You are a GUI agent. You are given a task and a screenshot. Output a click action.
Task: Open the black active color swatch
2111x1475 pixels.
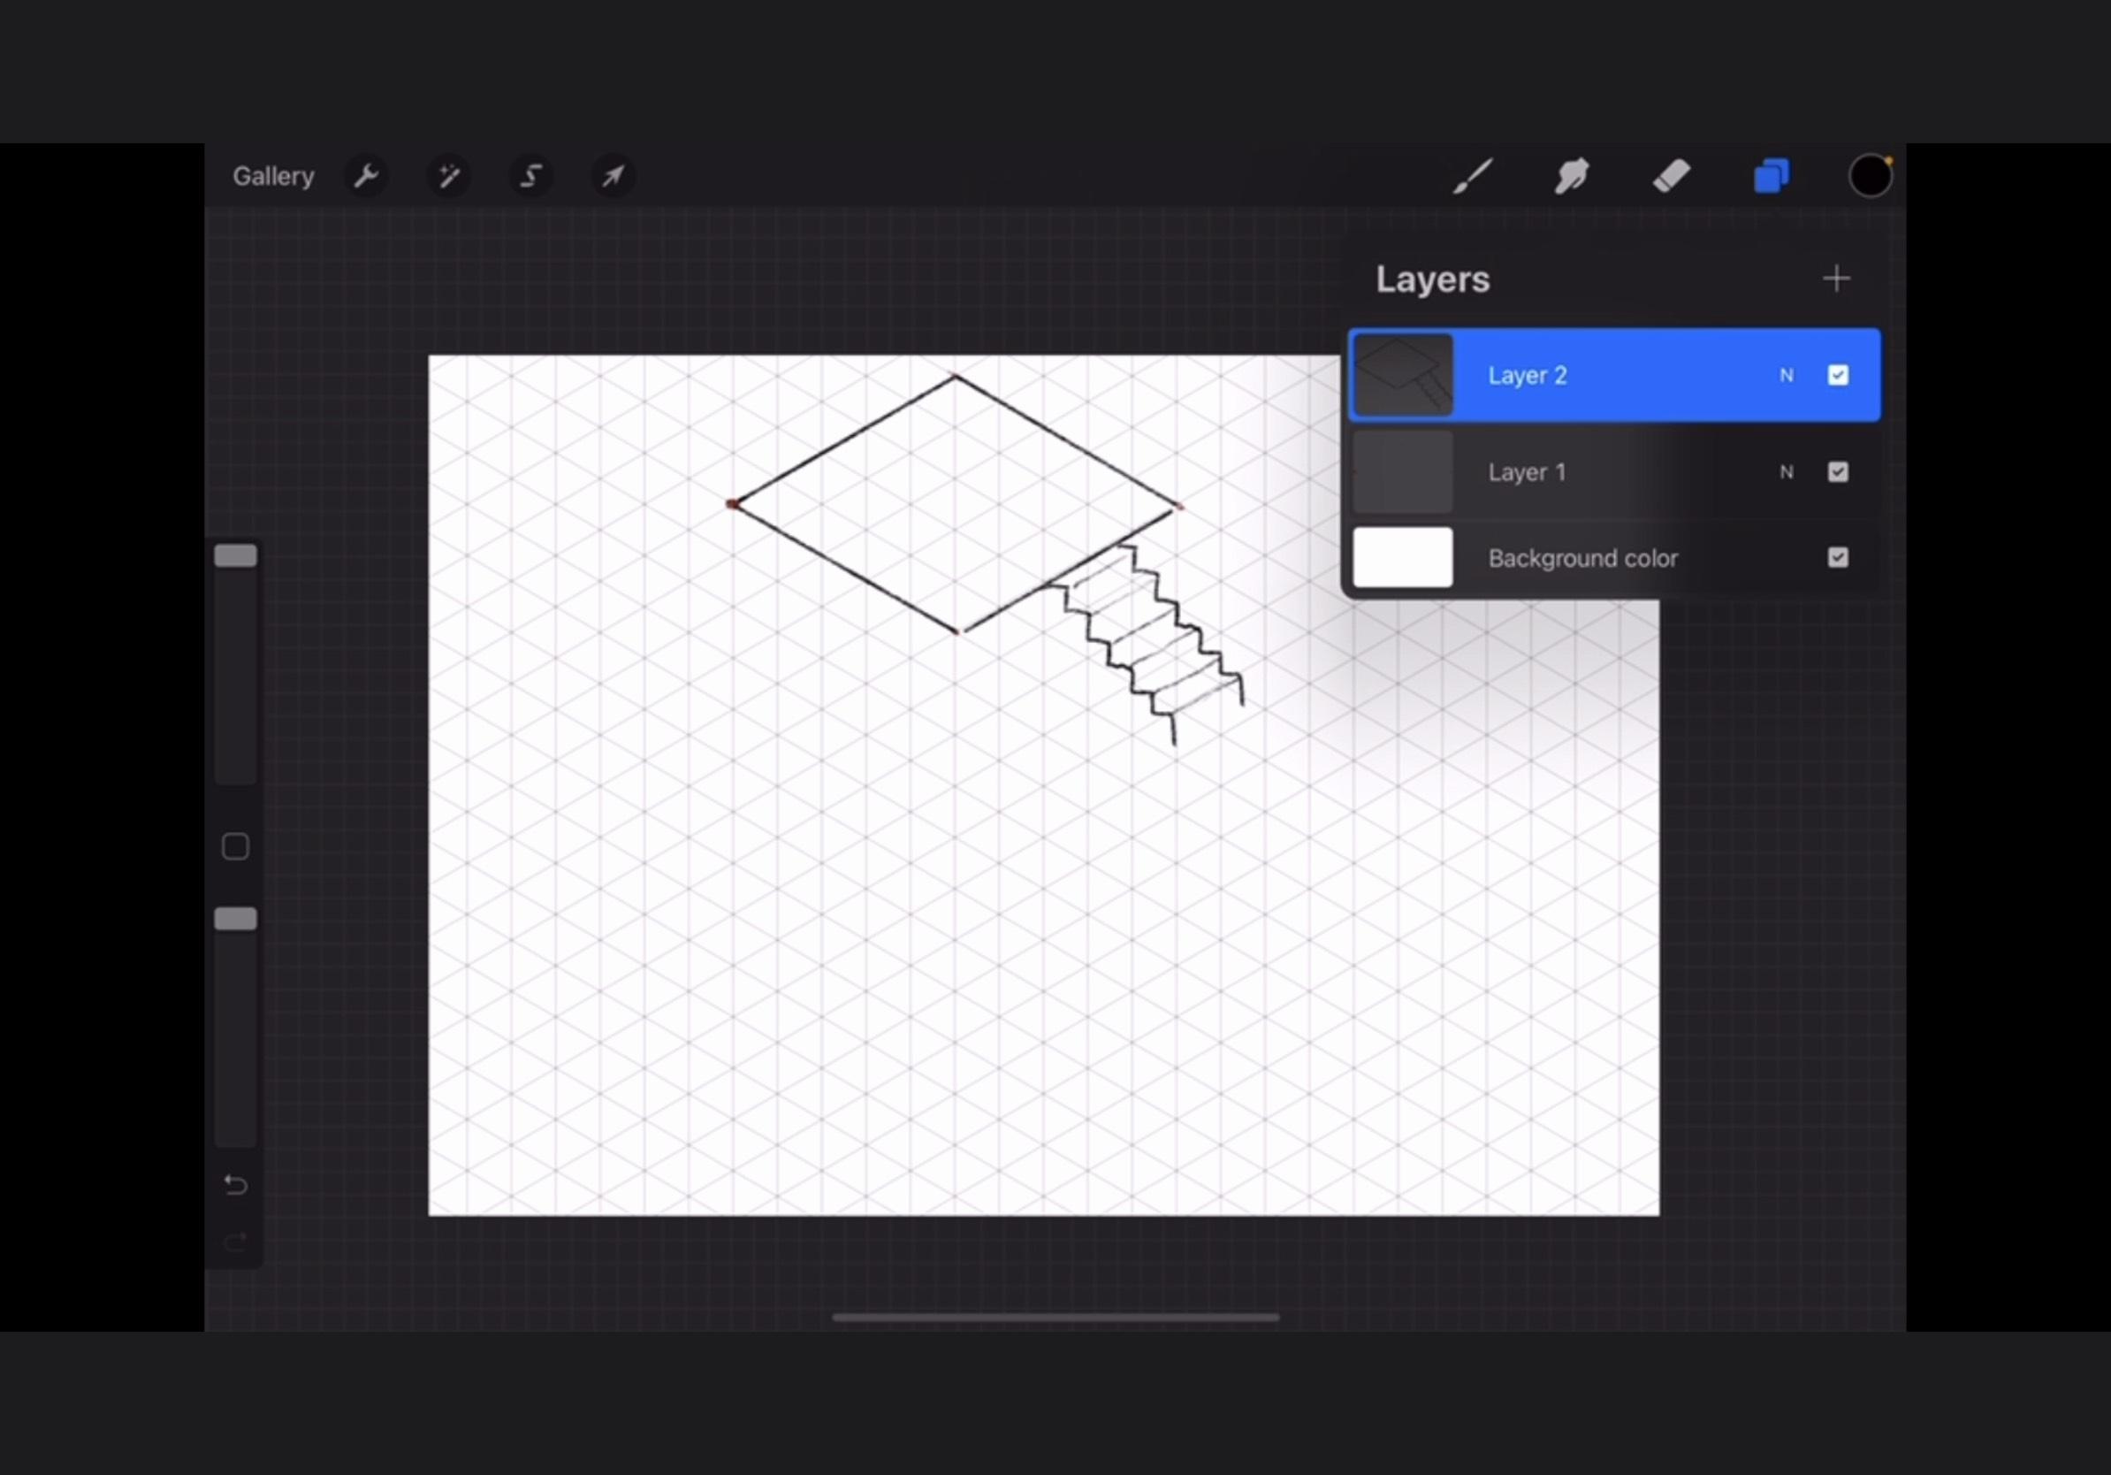[x=1869, y=176]
